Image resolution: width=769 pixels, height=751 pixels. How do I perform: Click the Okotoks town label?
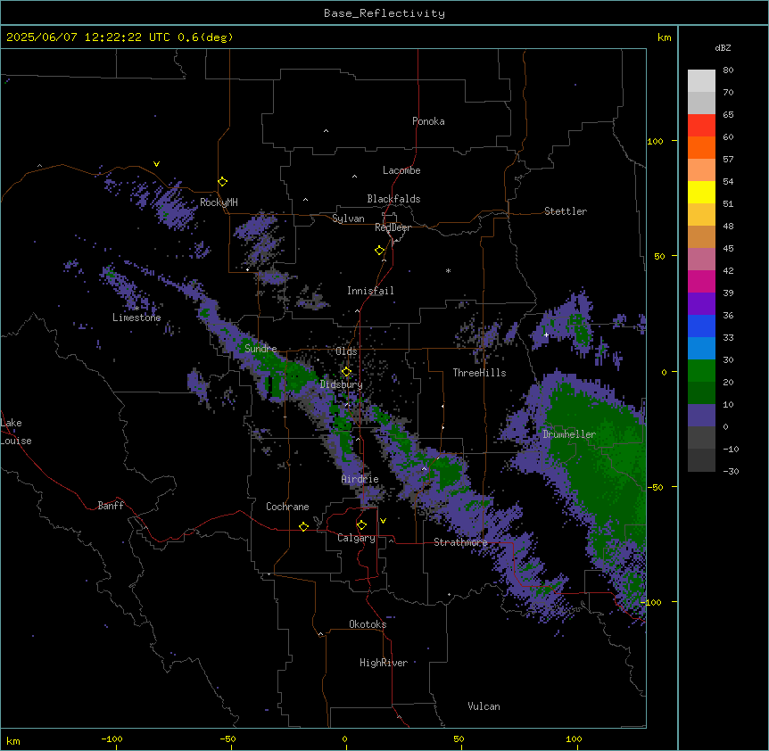click(368, 624)
